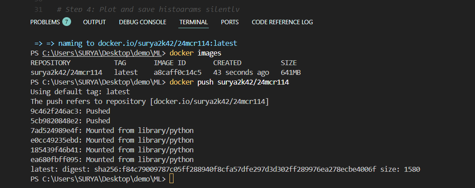Click the 'Using default tag: latest' line
The image size is (475, 188).
[80, 92]
